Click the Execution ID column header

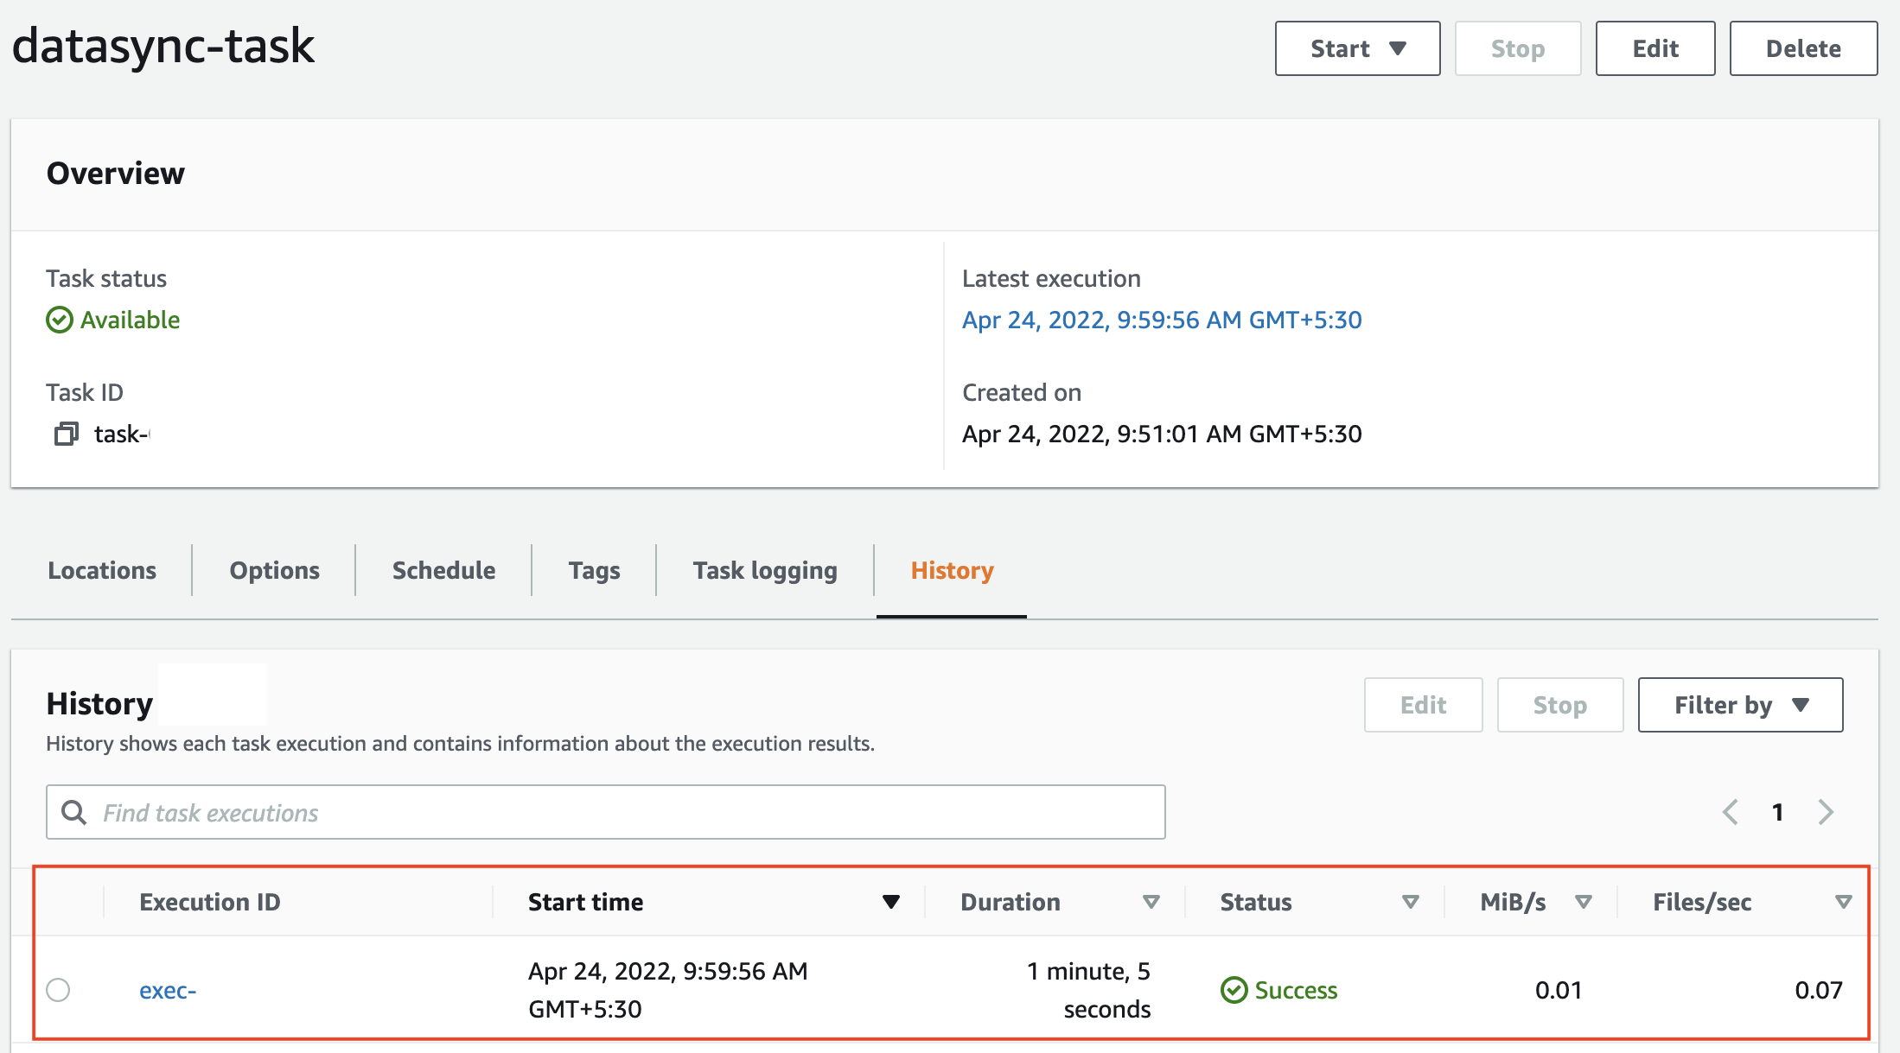tap(210, 902)
